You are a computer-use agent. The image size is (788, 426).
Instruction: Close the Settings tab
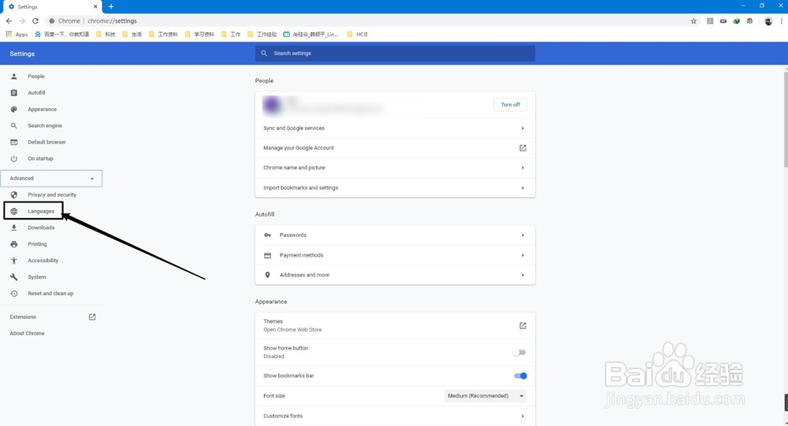pos(95,7)
